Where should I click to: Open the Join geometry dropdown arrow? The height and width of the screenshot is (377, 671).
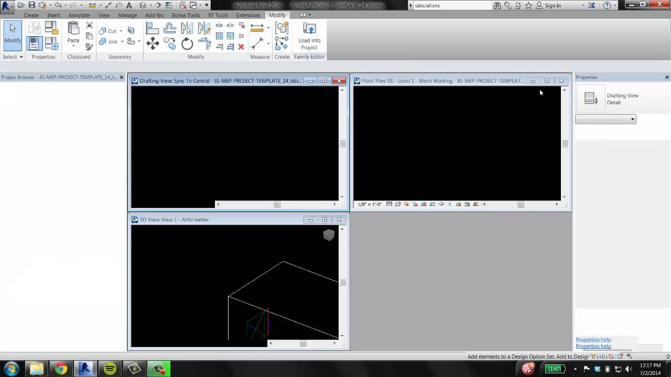pos(122,41)
